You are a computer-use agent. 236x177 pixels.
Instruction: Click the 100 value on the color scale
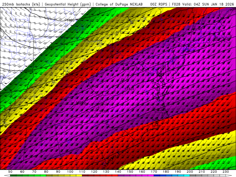tap(70, 172)
